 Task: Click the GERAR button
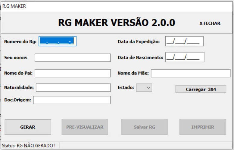coord(28,127)
